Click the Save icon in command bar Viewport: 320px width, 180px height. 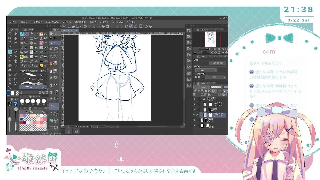[77, 26]
